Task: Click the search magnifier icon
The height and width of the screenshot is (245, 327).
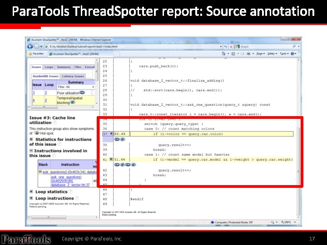Action: 294,46
